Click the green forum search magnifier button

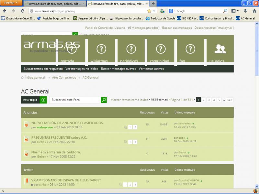[104, 100]
